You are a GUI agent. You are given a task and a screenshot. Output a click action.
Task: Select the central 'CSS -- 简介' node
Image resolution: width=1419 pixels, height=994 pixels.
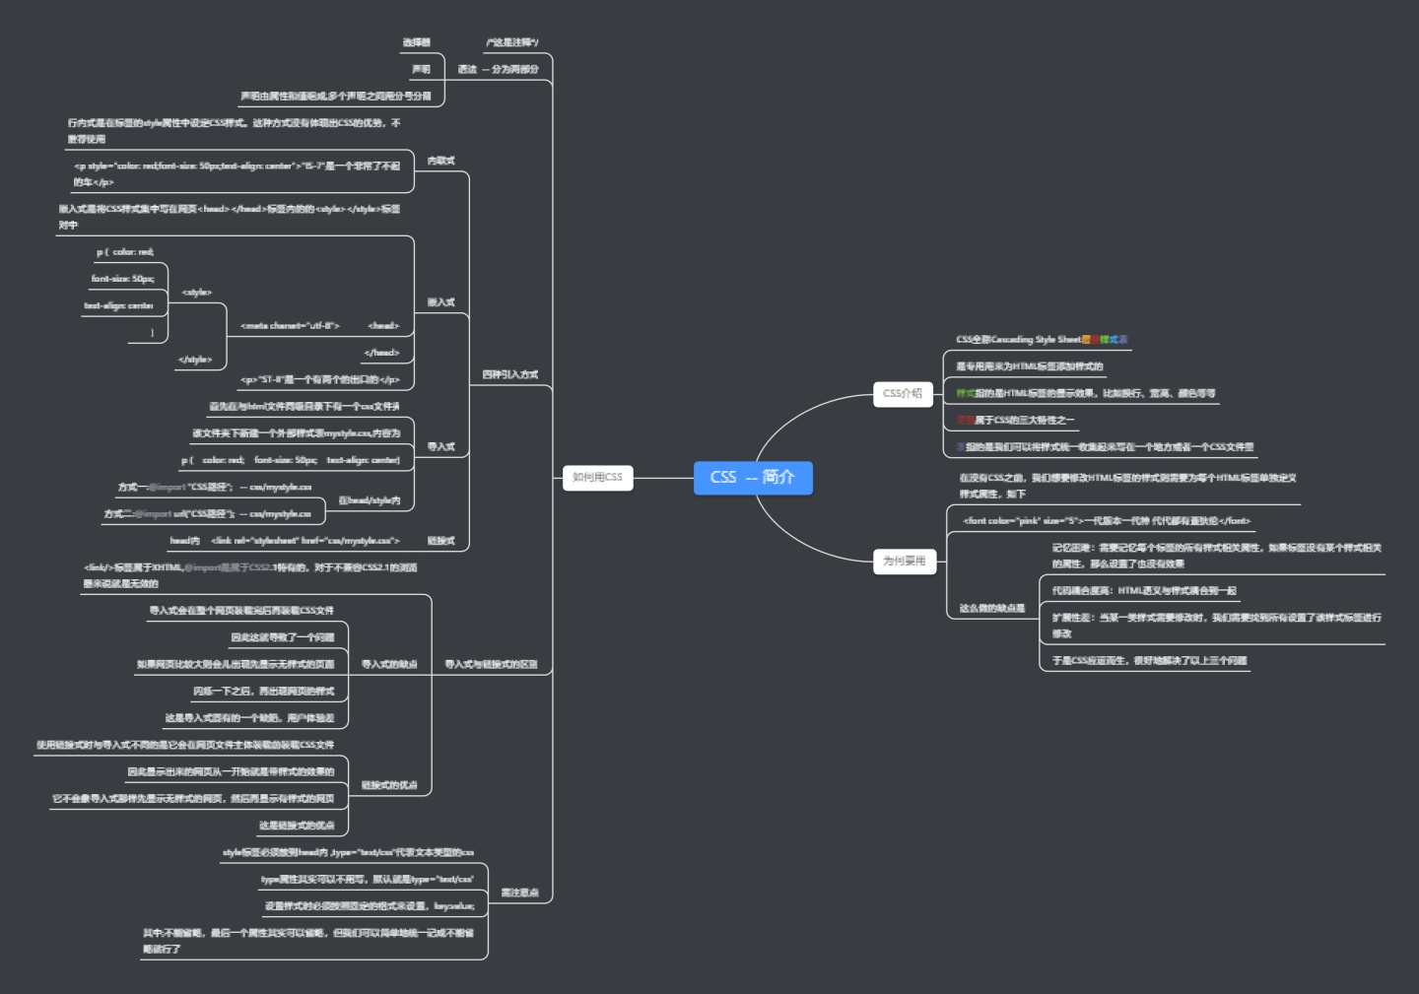coord(753,477)
